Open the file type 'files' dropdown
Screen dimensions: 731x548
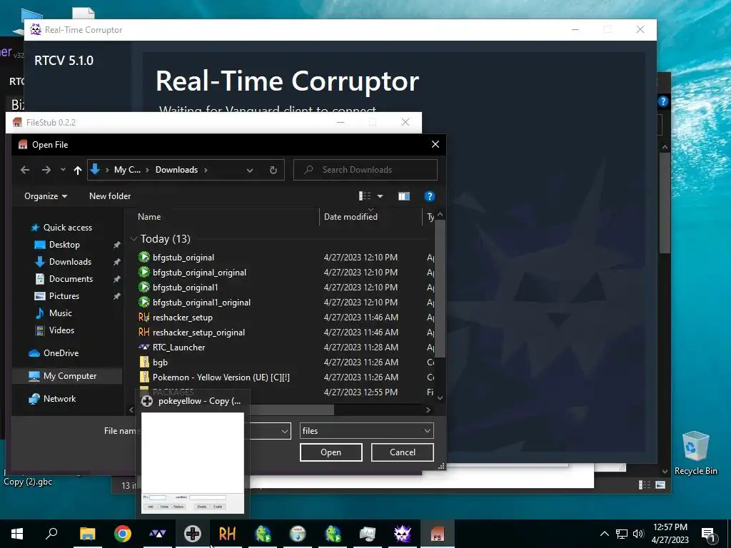click(366, 431)
